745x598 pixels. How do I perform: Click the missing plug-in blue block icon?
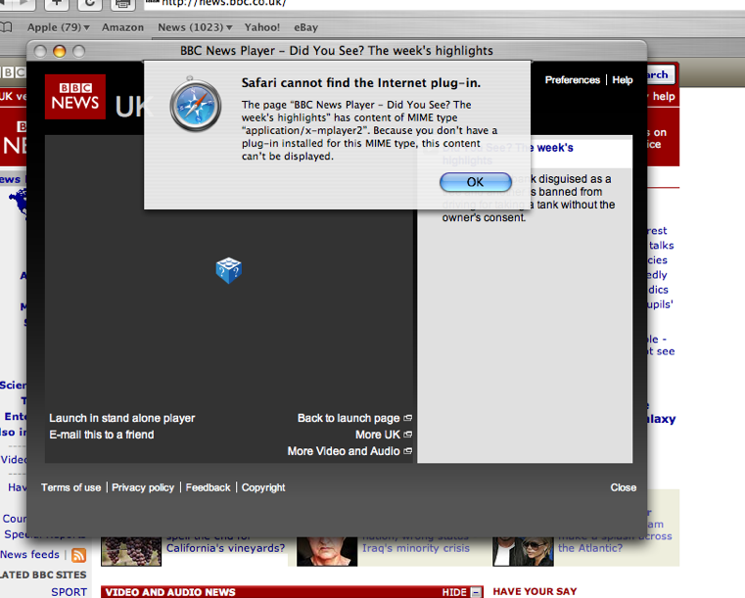(228, 270)
